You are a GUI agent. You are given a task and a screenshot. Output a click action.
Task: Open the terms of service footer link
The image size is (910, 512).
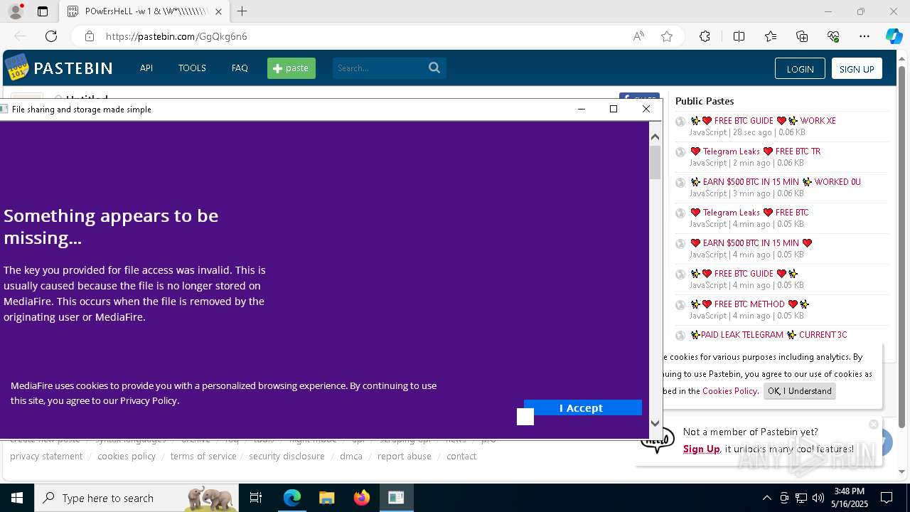click(203, 457)
